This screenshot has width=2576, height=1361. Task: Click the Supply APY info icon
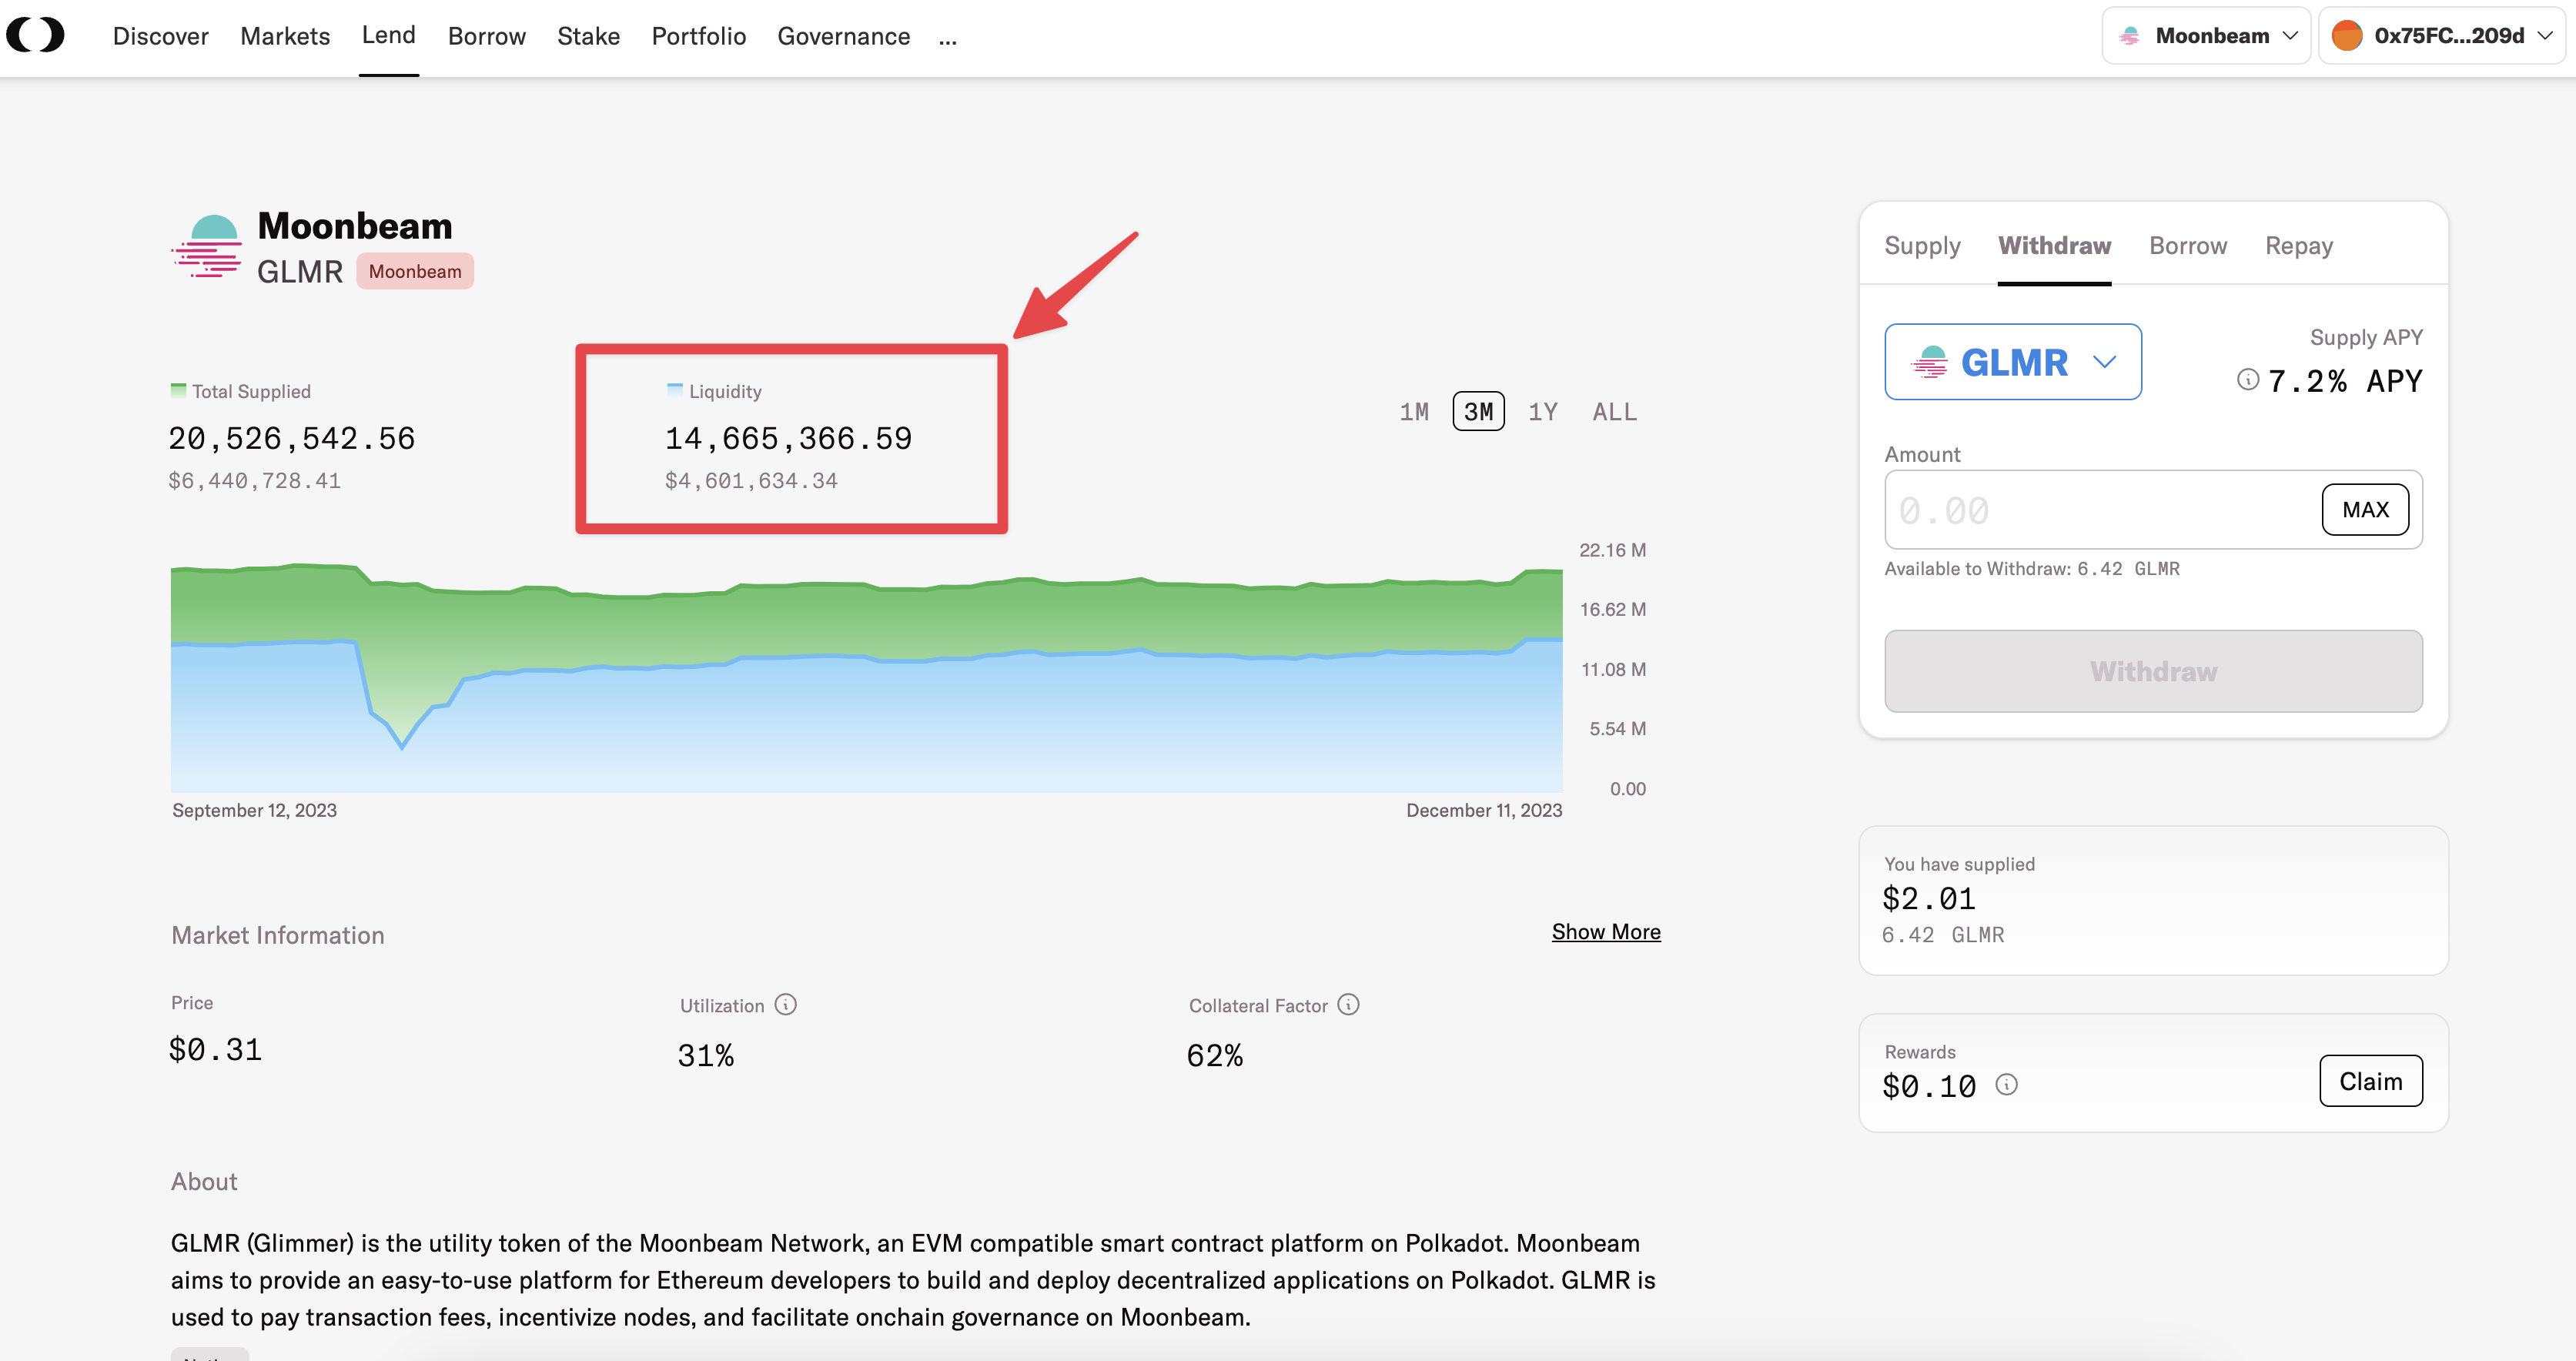coord(2247,379)
